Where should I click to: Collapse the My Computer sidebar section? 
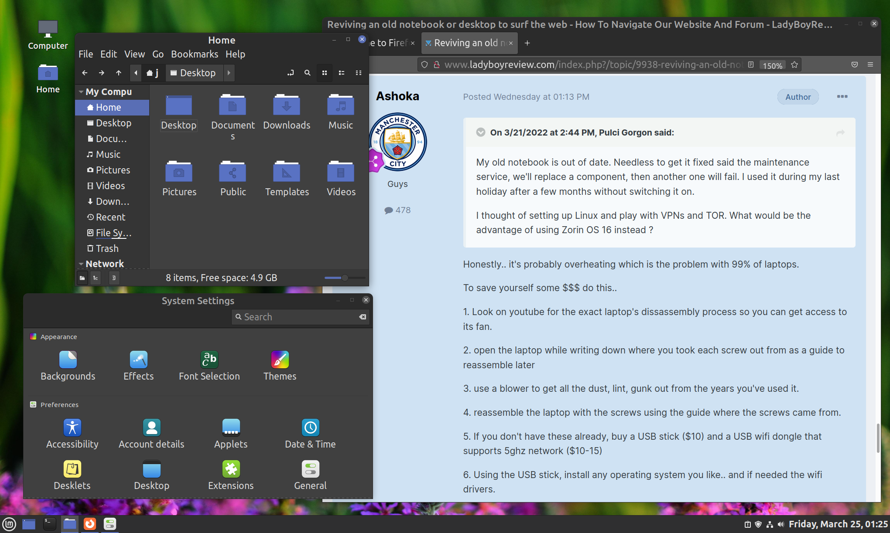pyautogui.click(x=81, y=92)
